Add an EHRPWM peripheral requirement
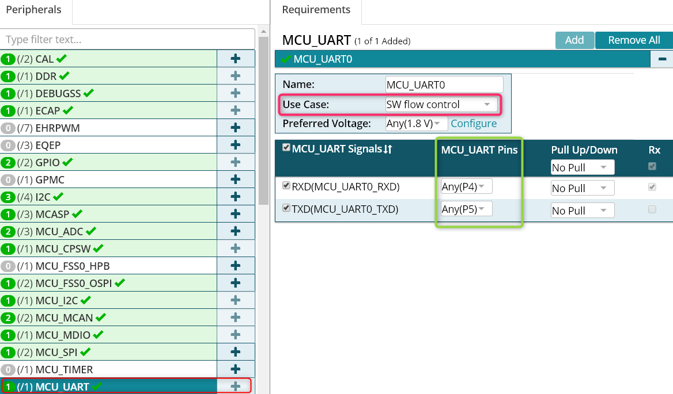The image size is (673, 394). tap(236, 128)
